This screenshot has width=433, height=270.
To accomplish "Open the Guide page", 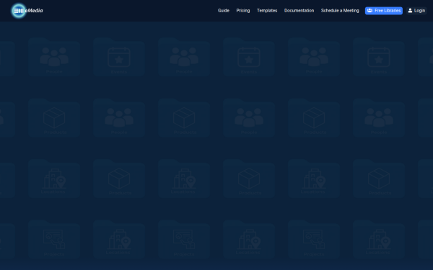I will pyautogui.click(x=224, y=11).
